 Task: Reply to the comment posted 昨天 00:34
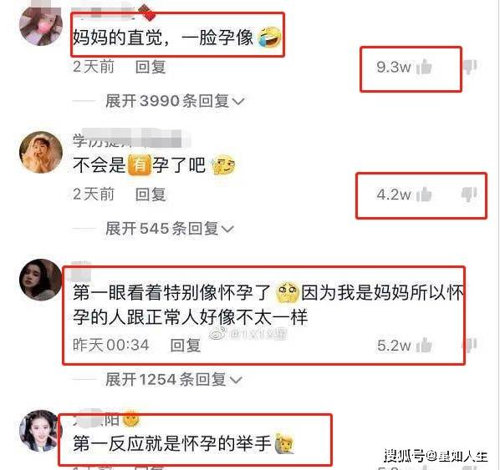pos(186,346)
